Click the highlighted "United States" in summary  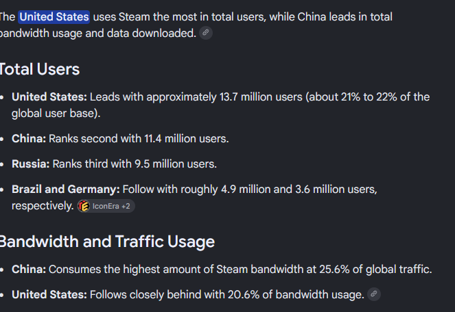pos(54,17)
